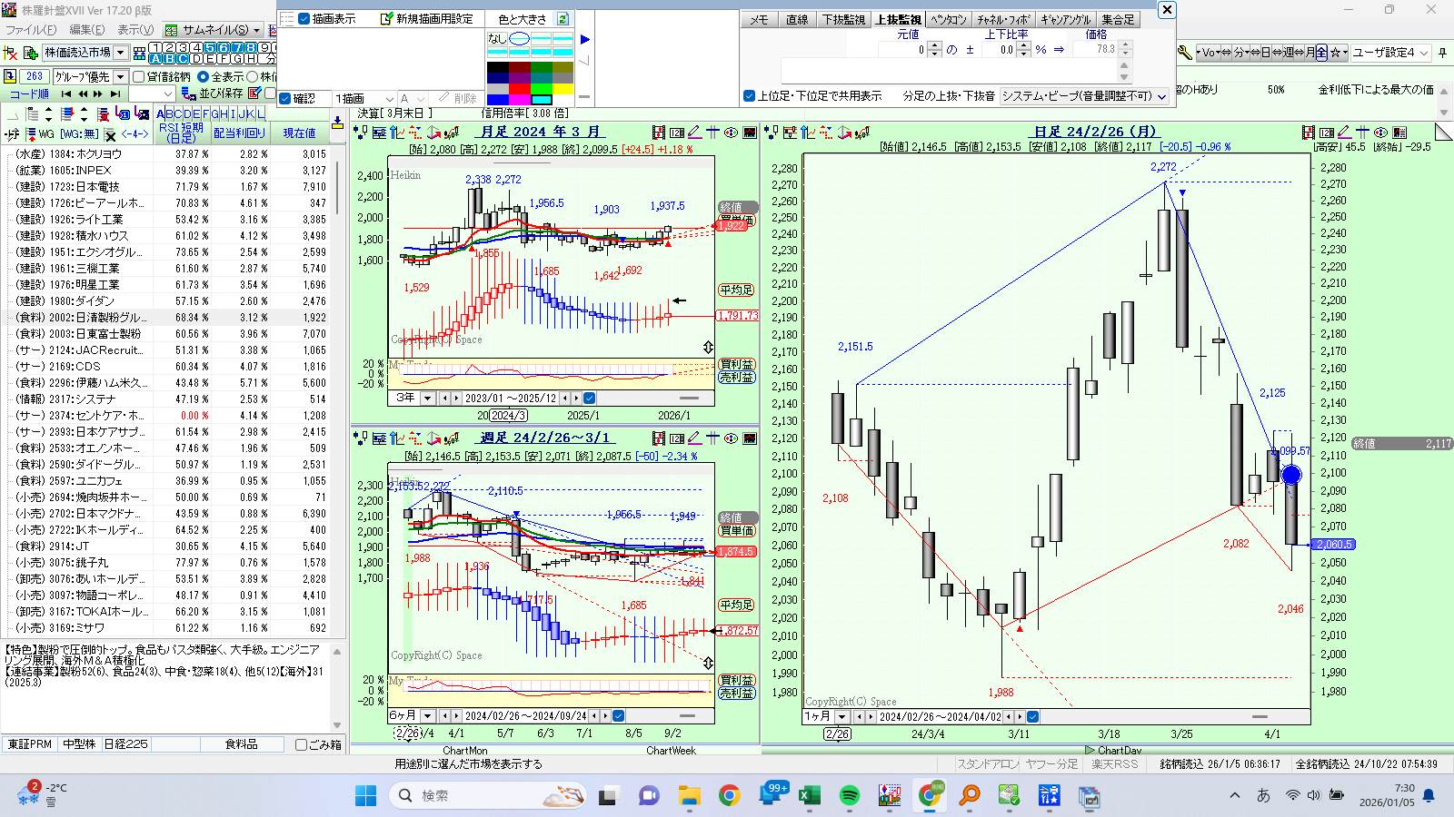The image size is (1454, 817).
Task: Click the pin icon beside ユーザ設定4
Action: 1442,53
